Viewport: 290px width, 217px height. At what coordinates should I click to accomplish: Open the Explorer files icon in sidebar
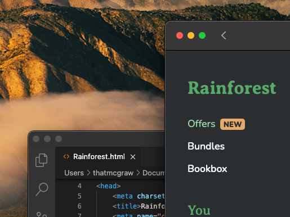(41, 160)
